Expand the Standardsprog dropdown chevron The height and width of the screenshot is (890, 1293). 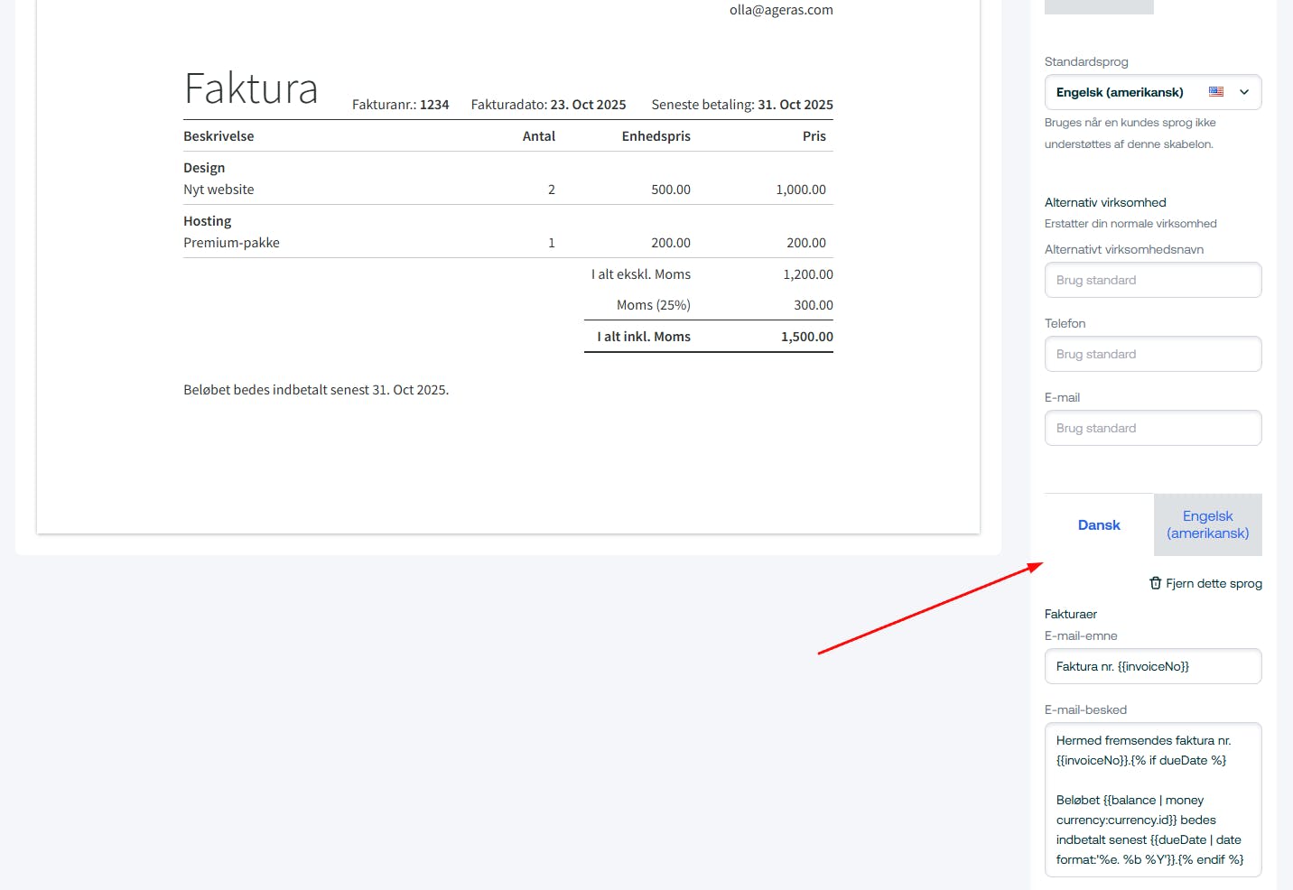(1244, 92)
